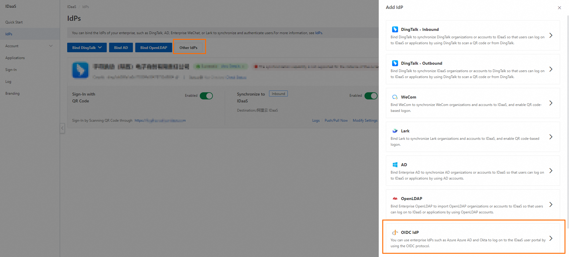This screenshot has height=257, width=569.
Task: Click IDaaS breadcrumb link
Action: [72, 7]
